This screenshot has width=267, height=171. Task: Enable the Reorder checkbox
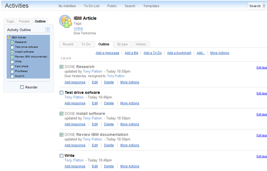22,87
